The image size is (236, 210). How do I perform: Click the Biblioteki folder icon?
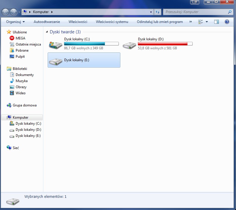pos(9,69)
